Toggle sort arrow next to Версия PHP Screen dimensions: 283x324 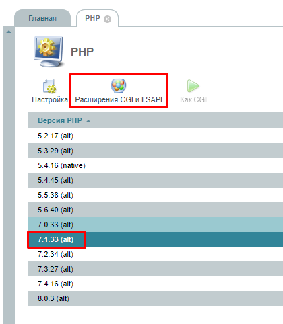pos(88,121)
